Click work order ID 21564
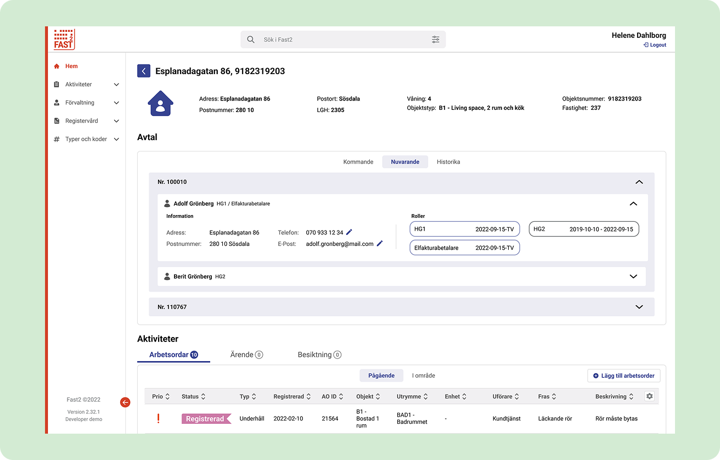This screenshot has width=720, height=460. [x=330, y=419]
